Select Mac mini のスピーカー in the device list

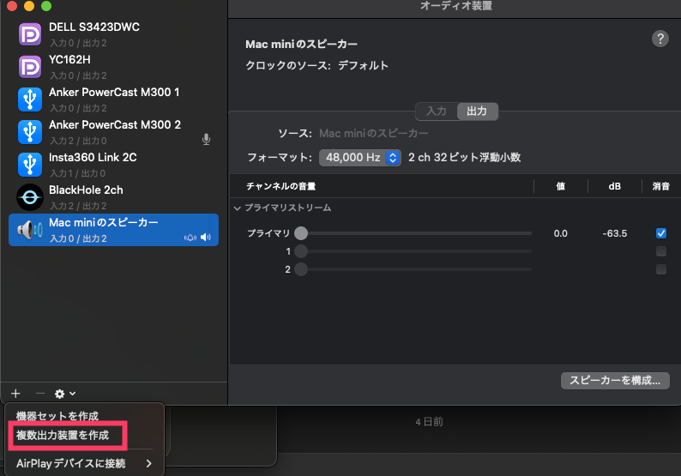click(x=113, y=230)
